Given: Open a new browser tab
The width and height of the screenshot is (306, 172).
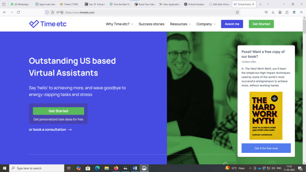Looking at the screenshot, I should tap(261, 4).
